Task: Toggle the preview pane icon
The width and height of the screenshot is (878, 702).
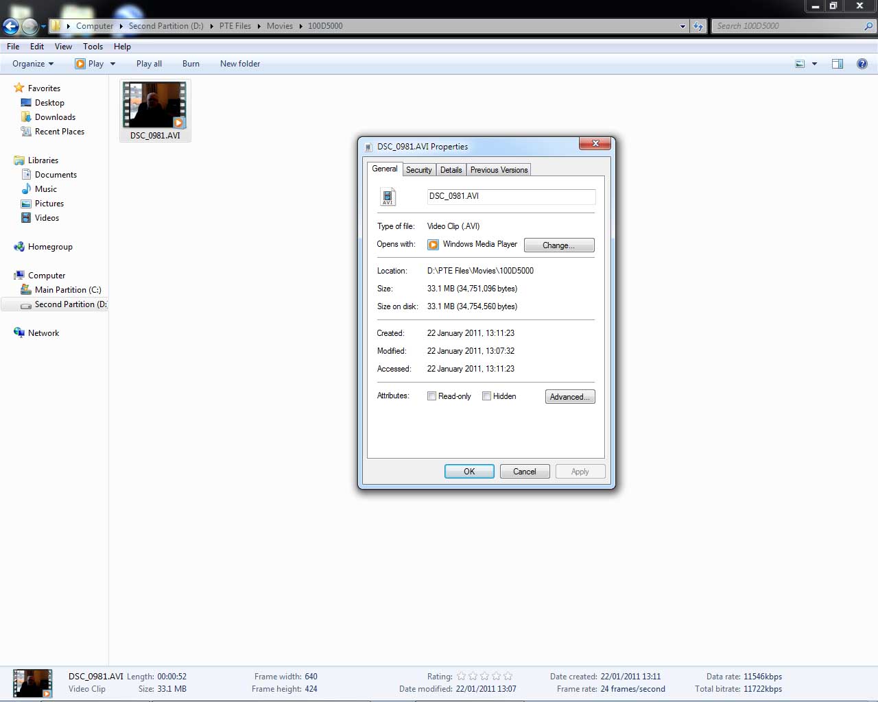Action: click(838, 64)
